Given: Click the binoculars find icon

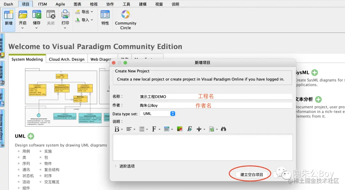Looking at the screenshot, I should coord(224,129).
